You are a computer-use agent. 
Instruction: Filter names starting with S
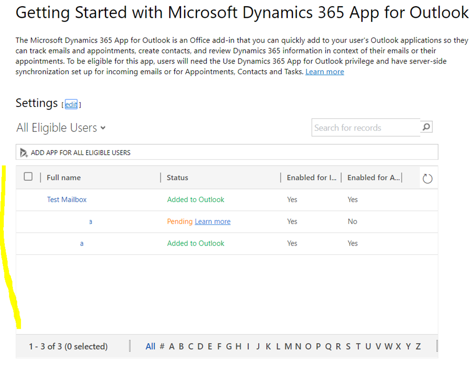pyautogui.click(x=348, y=346)
